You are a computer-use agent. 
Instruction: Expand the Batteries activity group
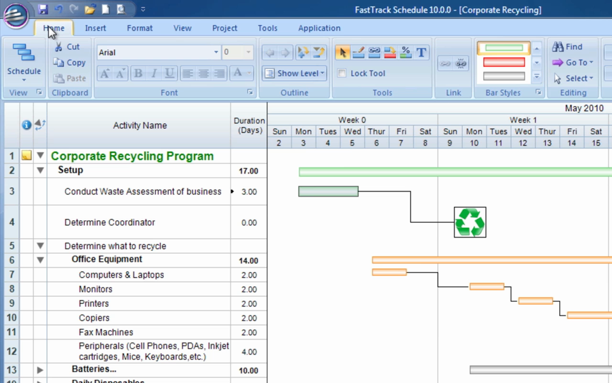click(x=40, y=370)
